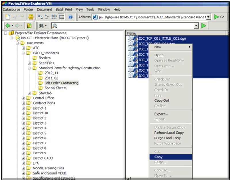Select file JOC_TCP_001_iTITLE_i001.dgn

coord(162,39)
